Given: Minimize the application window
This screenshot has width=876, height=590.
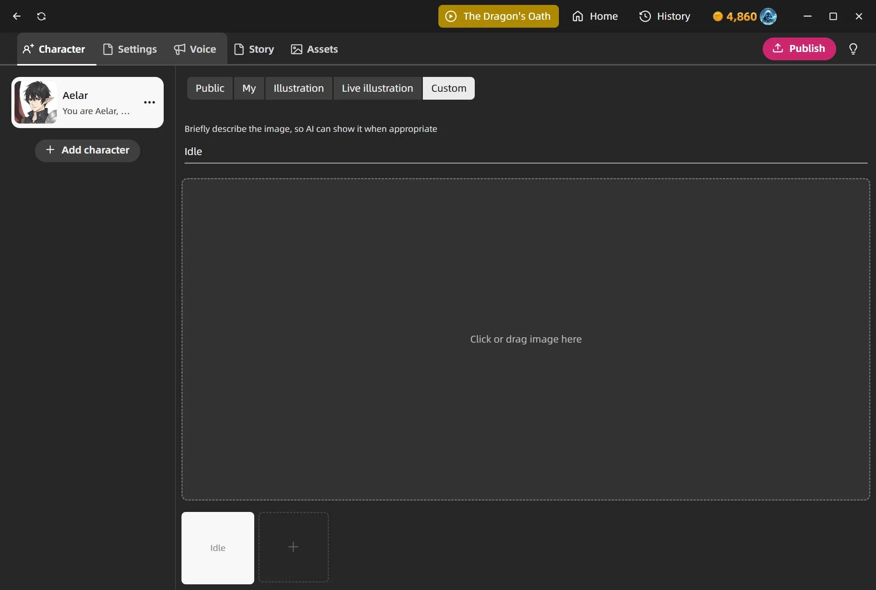Looking at the screenshot, I should pos(807,16).
